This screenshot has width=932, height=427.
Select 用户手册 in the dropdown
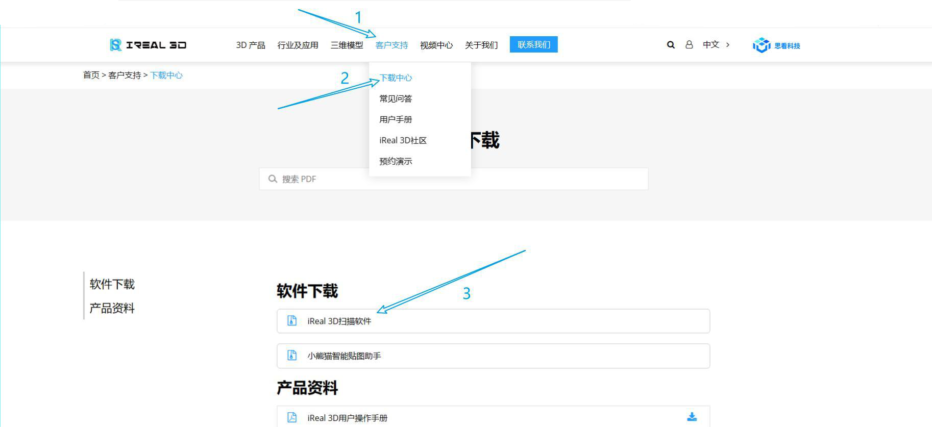coord(396,119)
